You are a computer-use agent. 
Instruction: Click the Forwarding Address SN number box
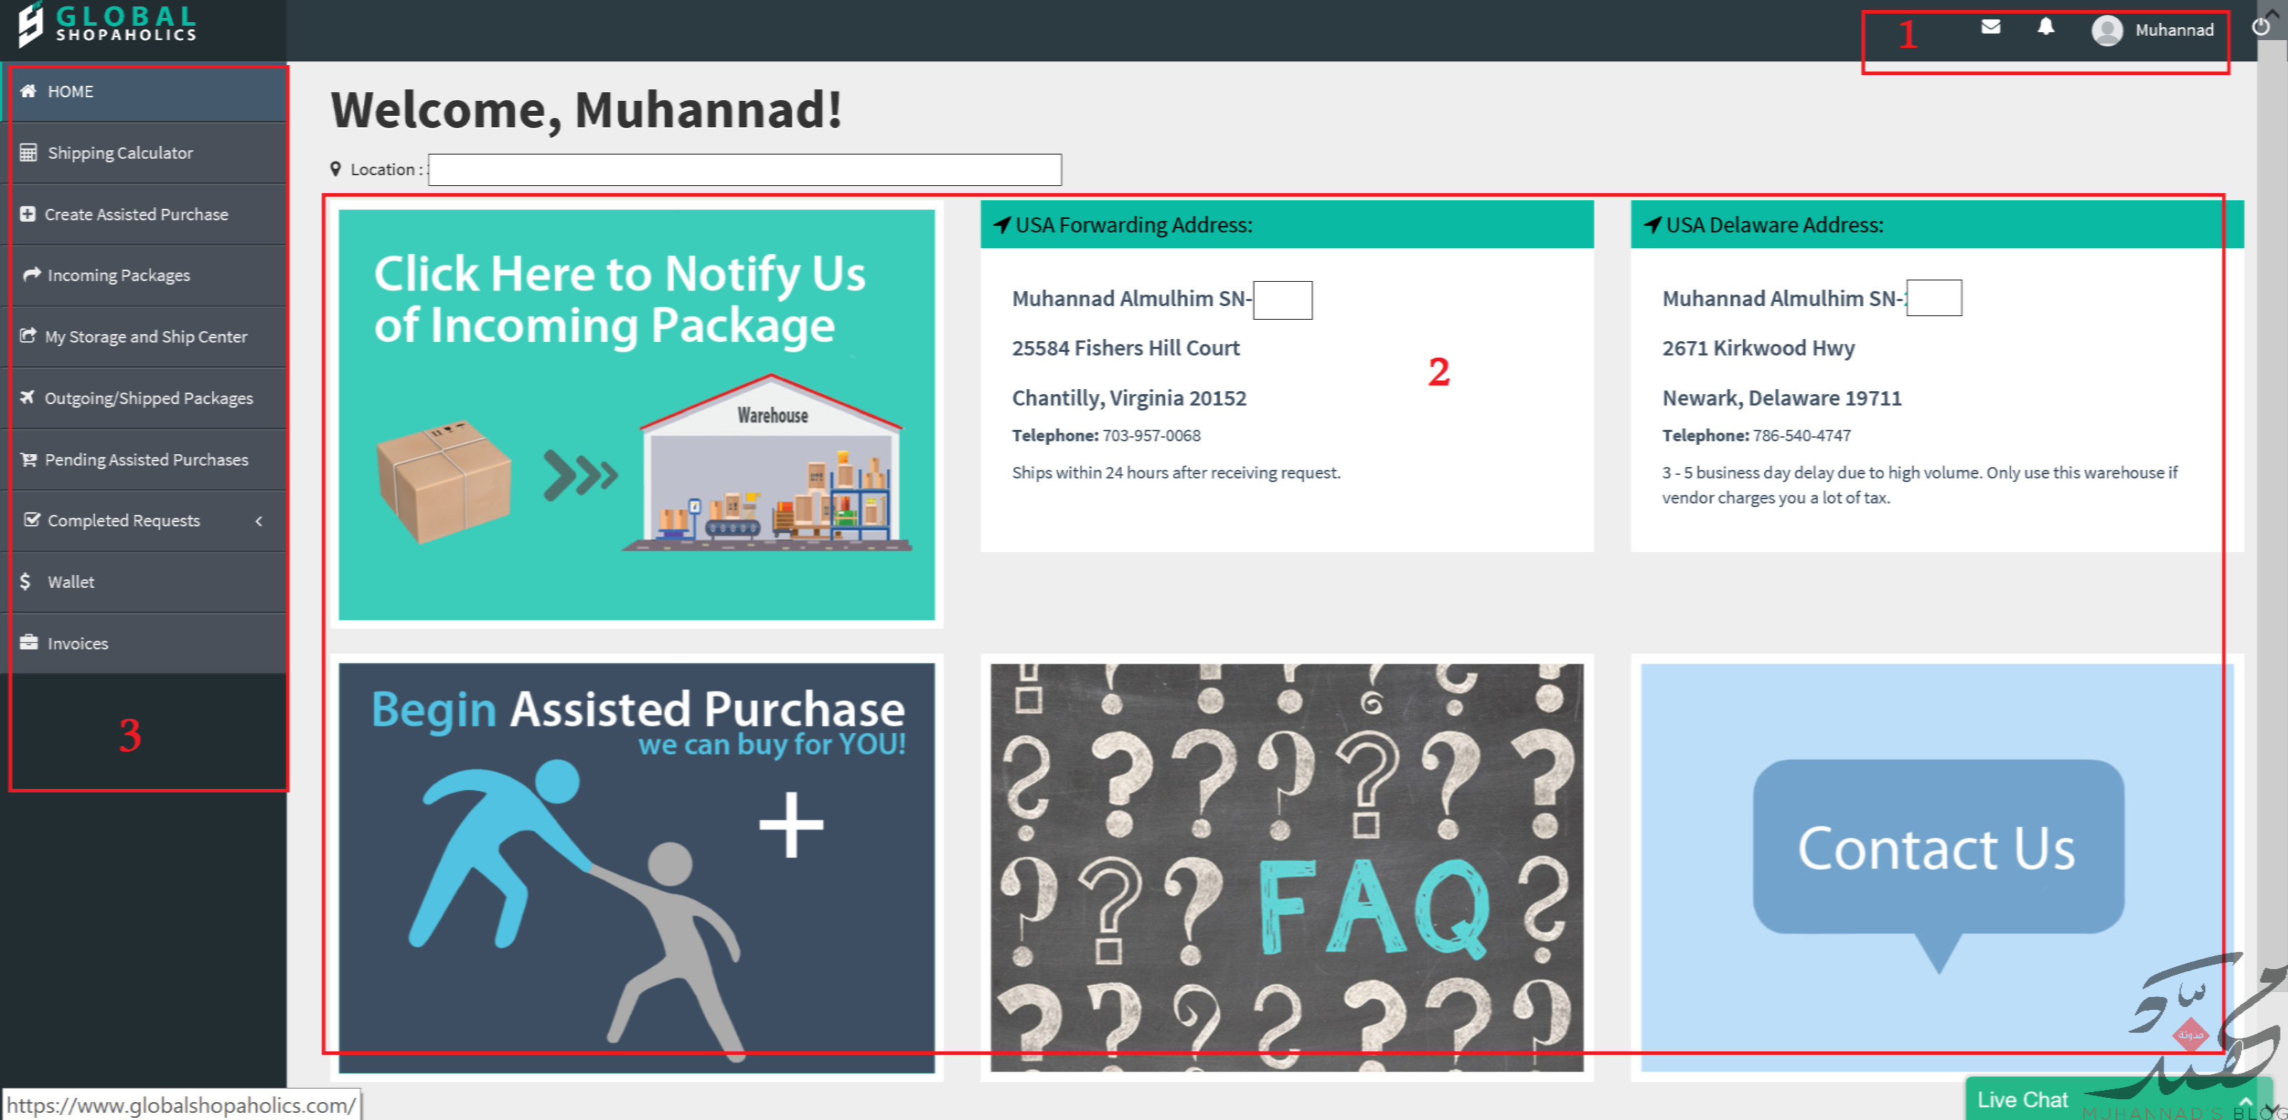pyautogui.click(x=1281, y=300)
